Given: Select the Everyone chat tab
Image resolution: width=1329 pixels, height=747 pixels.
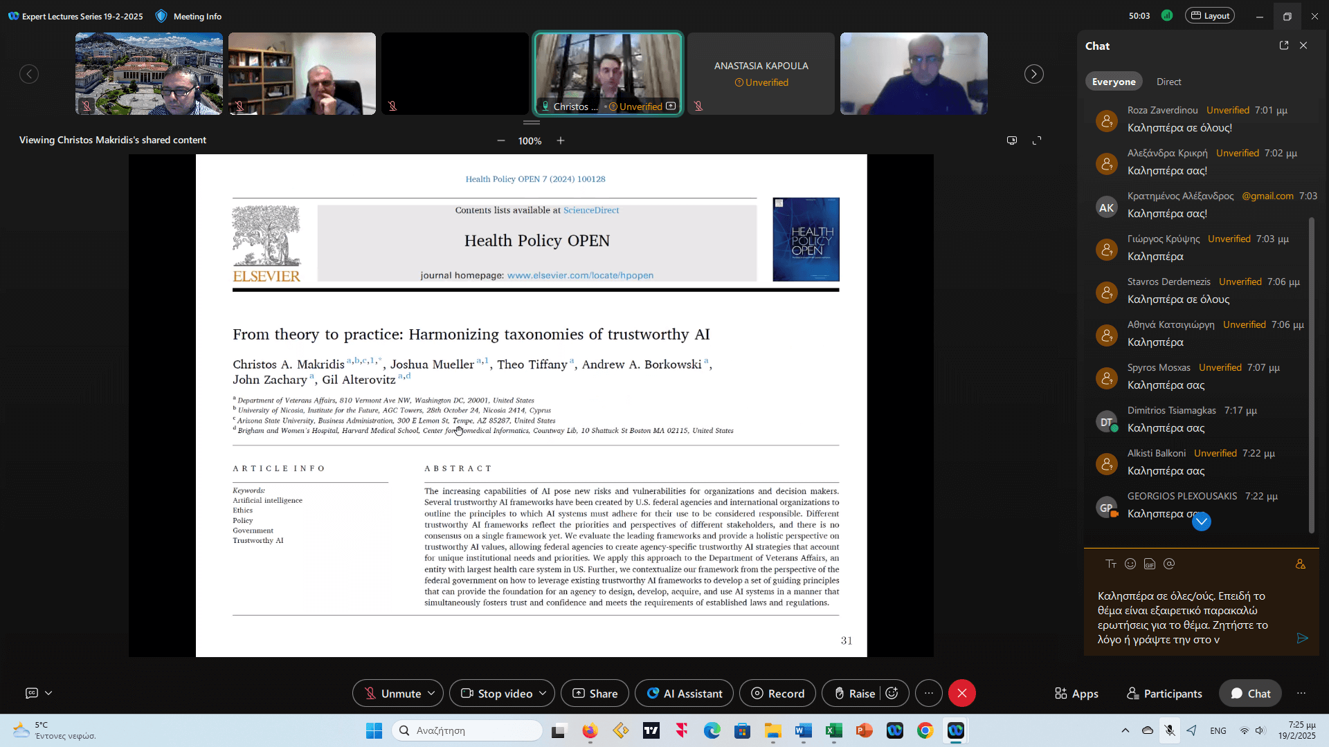Looking at the screenshot, I should [x=1114, y=82].
